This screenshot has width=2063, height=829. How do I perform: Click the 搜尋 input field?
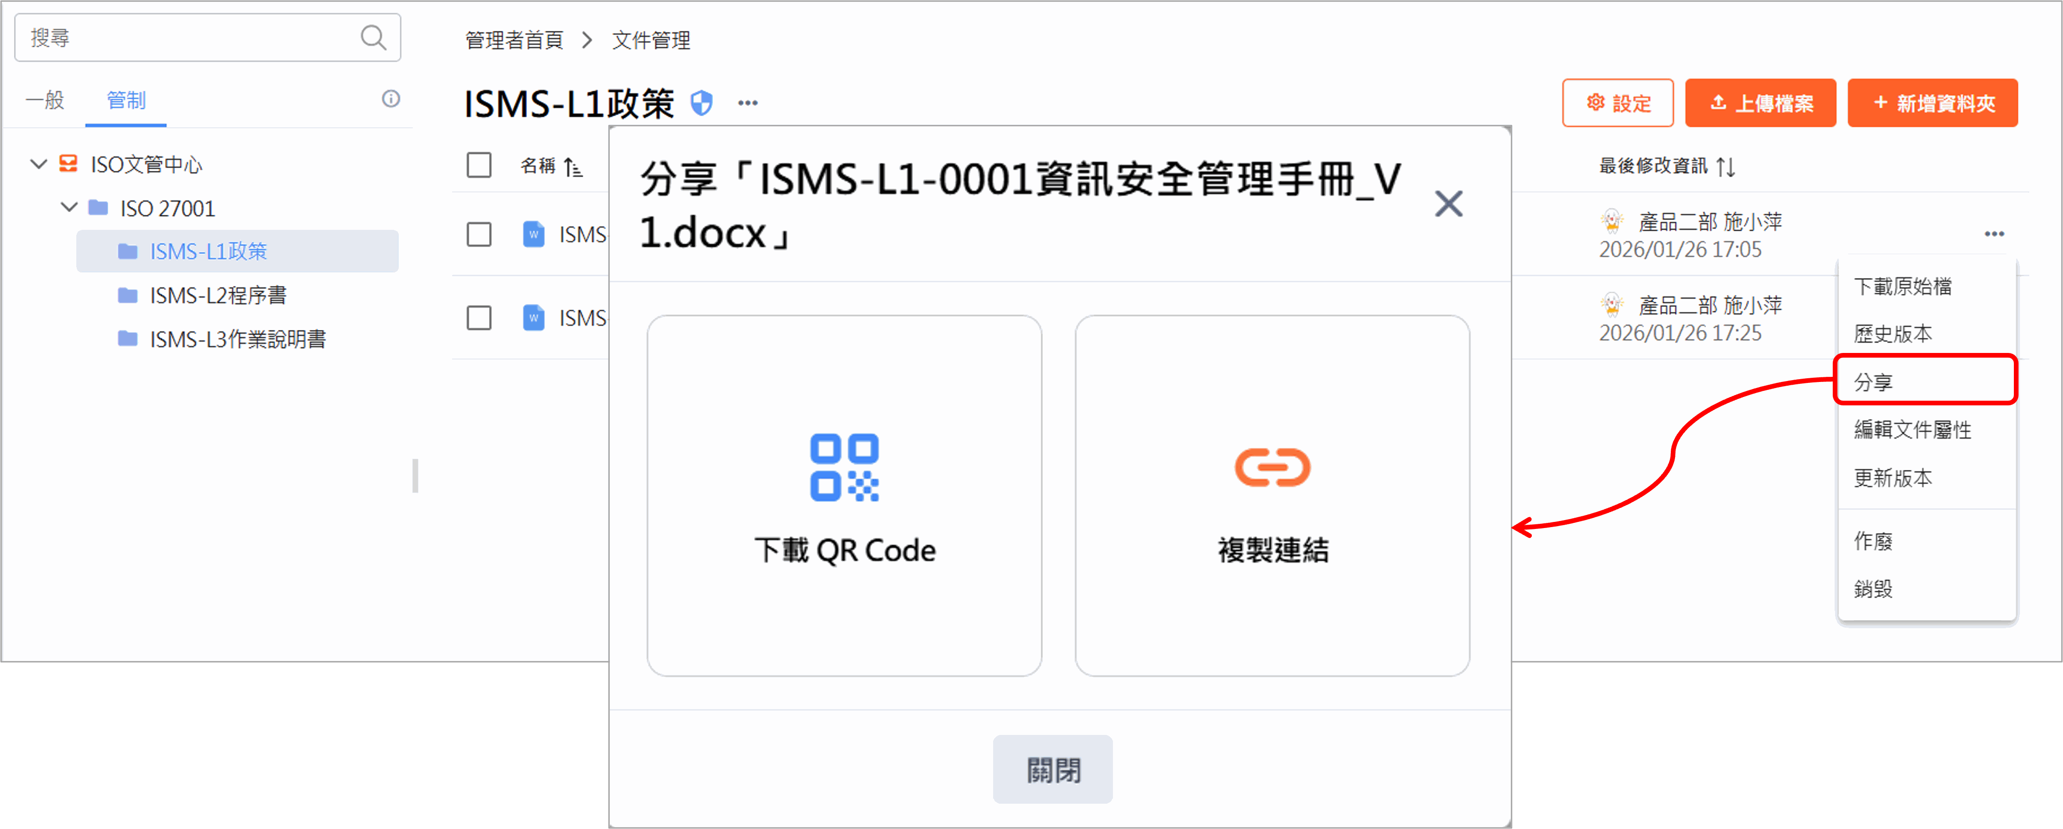coord(192,37)
